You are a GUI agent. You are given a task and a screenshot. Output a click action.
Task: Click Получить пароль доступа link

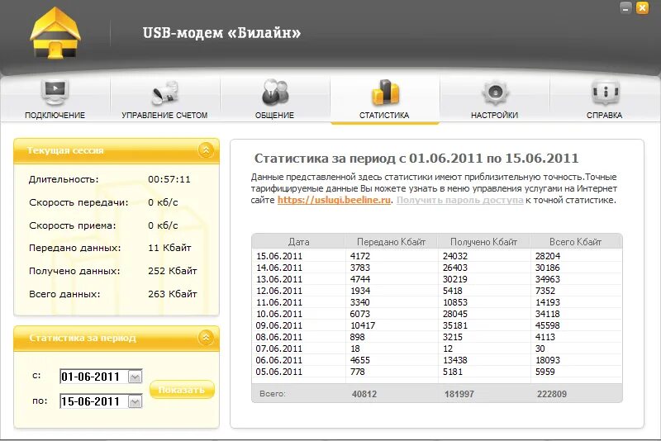tap(460, 200)
